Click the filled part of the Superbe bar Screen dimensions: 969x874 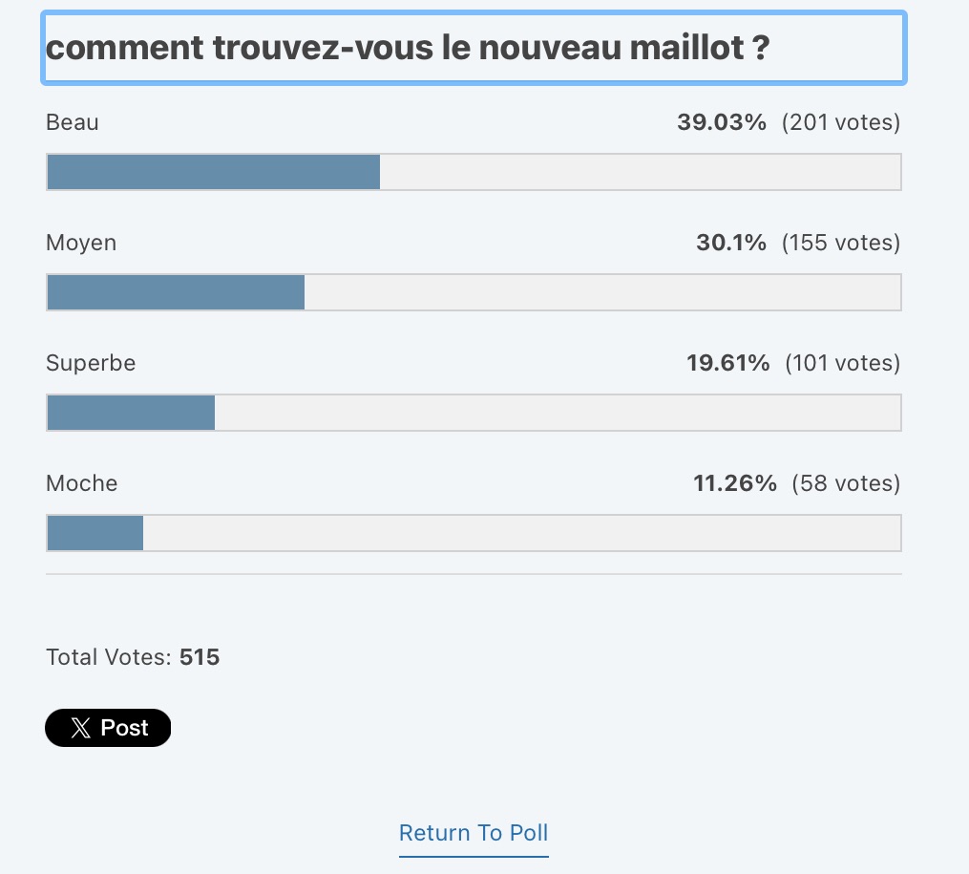(x=131, y=413)
